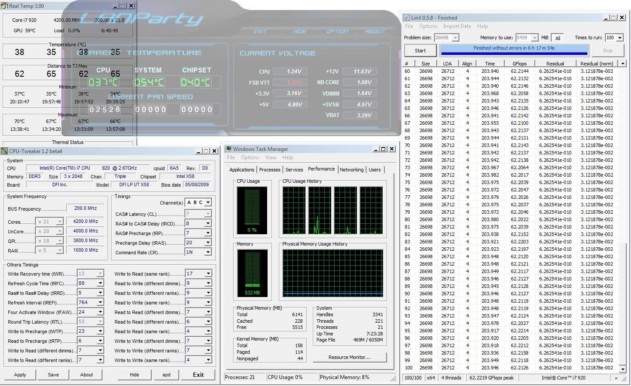The height and width of the screenshot is (386, 631).
Task: Click the Residual (norm) column header
Action: point(597,64)
